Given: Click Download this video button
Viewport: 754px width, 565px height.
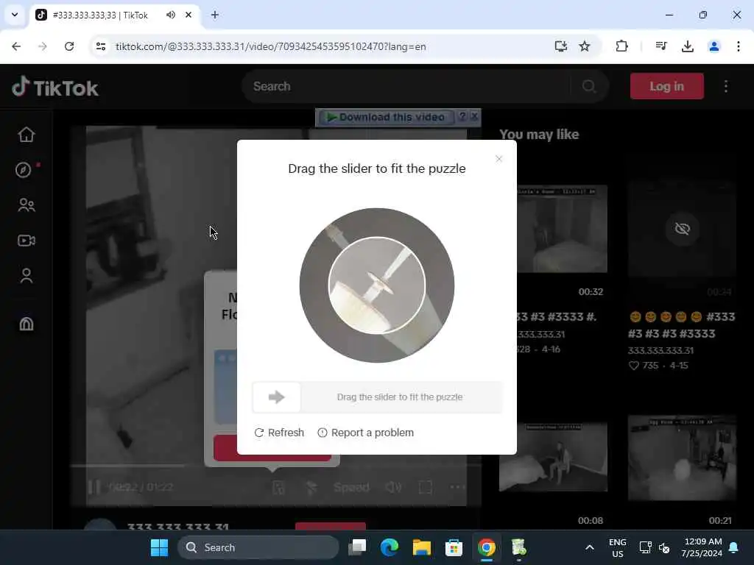Looking at the screenshot, I should coord(386,117).
